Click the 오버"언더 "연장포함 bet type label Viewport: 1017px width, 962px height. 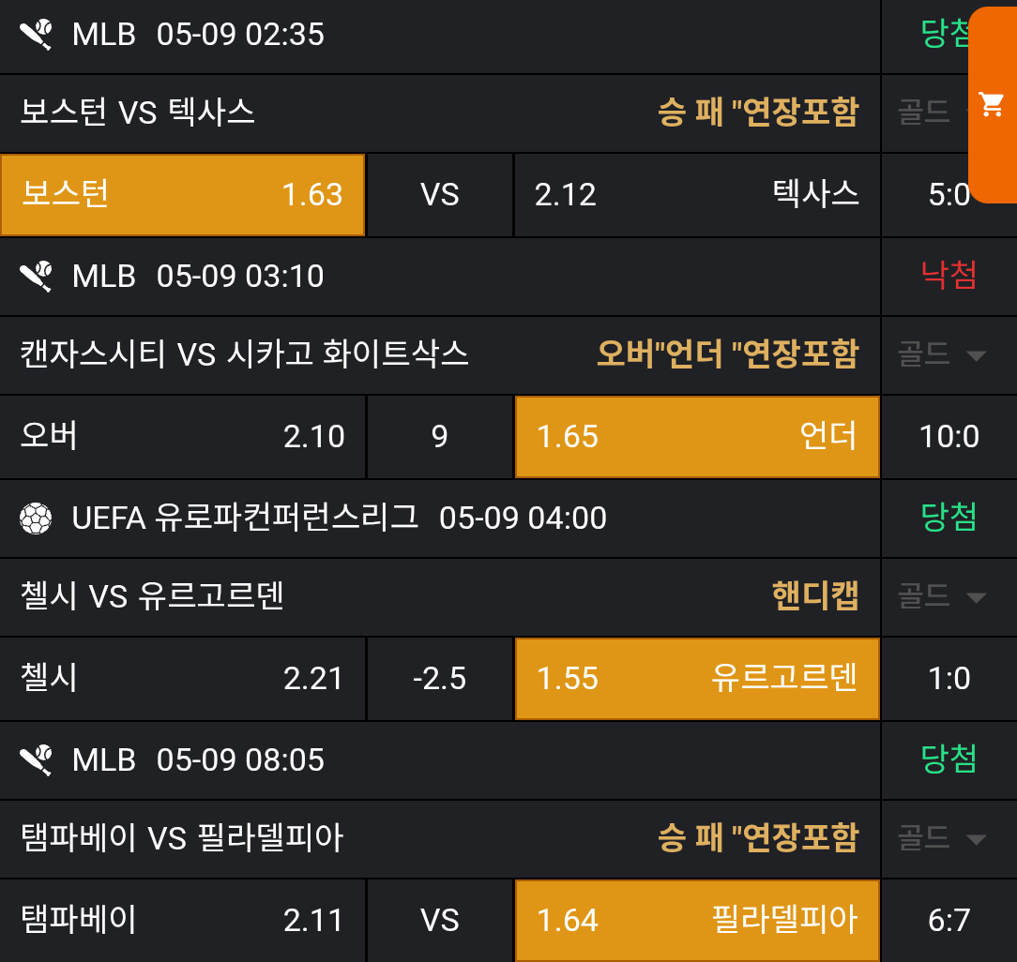pyautogui.click(x=727, y=354)
